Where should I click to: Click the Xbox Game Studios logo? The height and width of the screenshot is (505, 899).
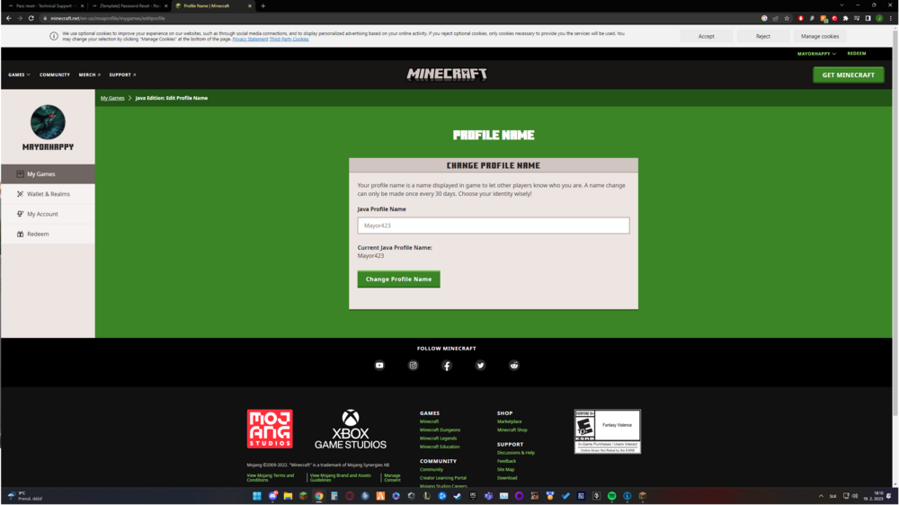pyautogui.click(x=351, y=430)
